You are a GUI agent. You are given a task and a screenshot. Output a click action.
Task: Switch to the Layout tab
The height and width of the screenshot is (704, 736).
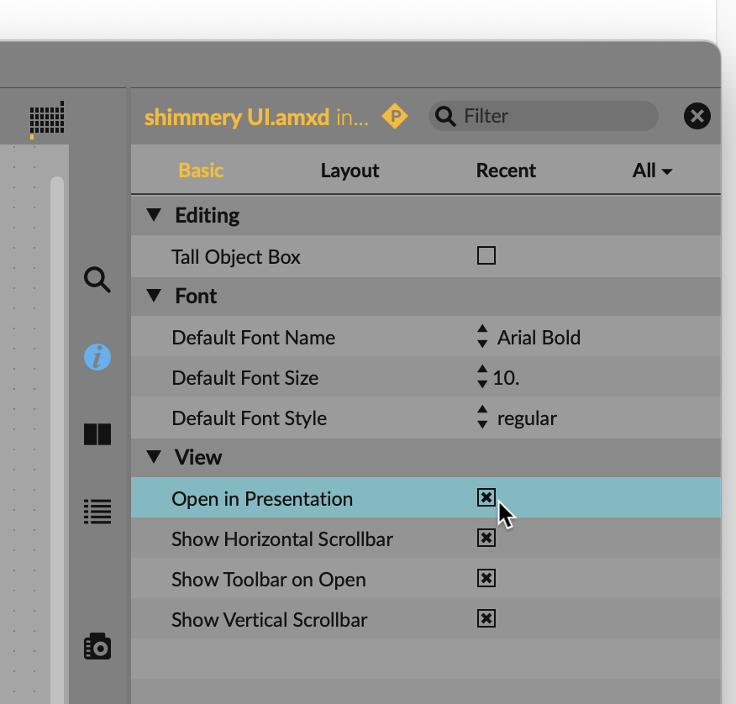point(350,171)
